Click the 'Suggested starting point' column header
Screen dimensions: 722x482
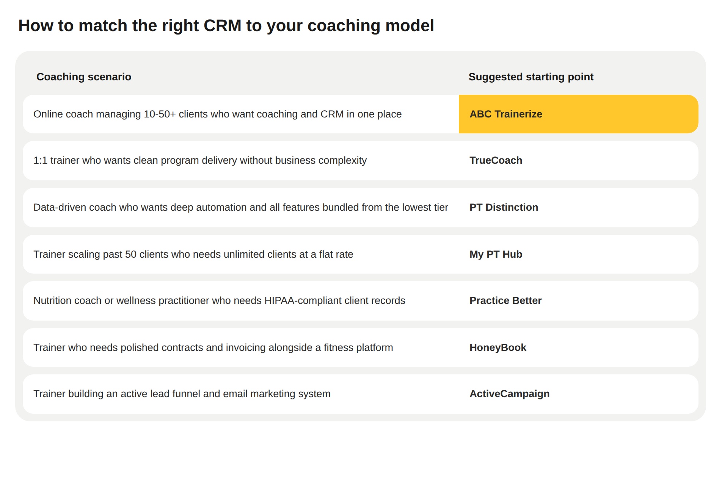pos(531,77)
